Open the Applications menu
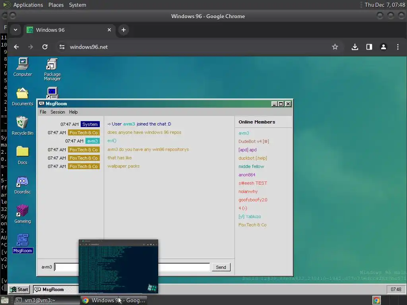Viewport: 407px width, 305px height. (x=28, y=5)
